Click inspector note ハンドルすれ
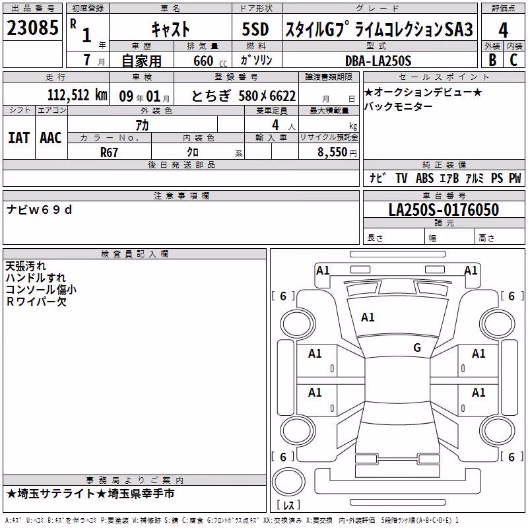528x528 pixels. click(36, 278)
